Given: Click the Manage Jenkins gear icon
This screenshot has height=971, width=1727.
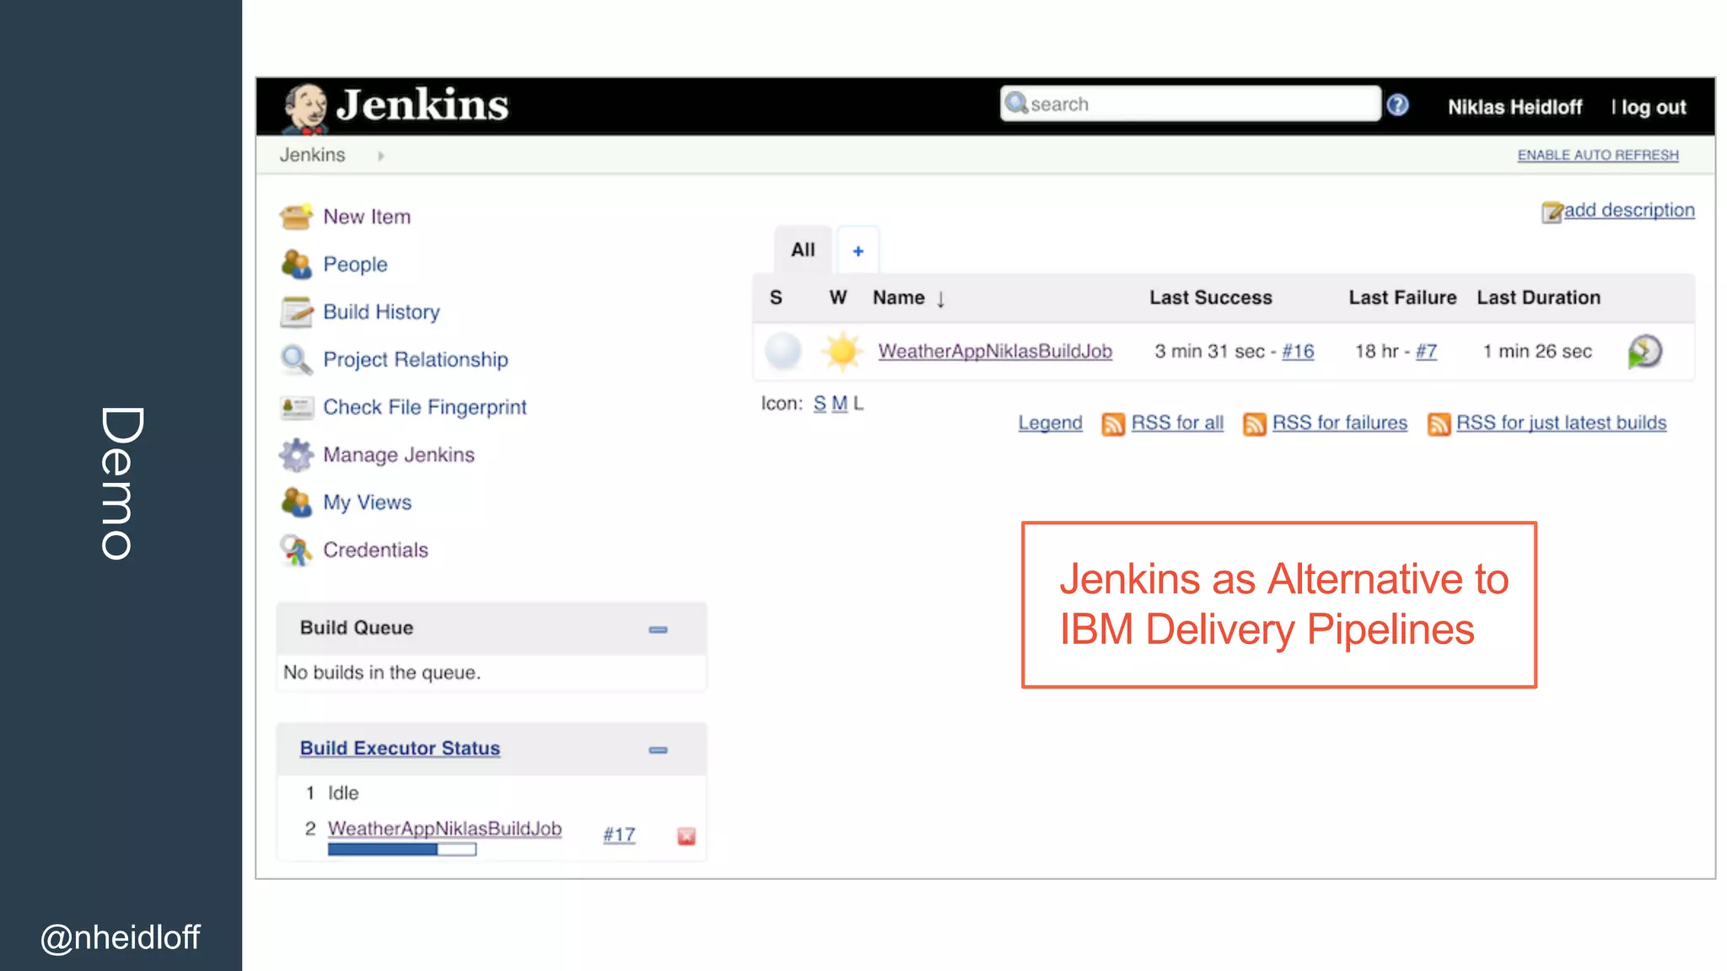Looking at the screenshot, I should point(296,455).
